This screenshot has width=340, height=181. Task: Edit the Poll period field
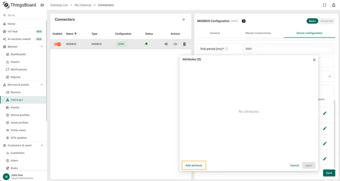tap(288, 49)
